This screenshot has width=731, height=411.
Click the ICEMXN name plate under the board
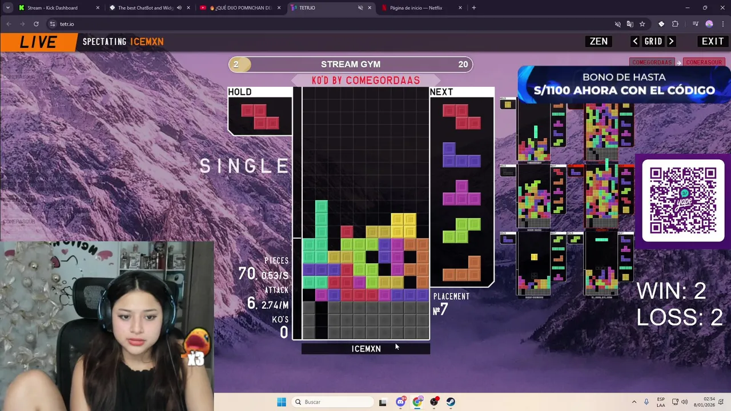coord(365,349)
